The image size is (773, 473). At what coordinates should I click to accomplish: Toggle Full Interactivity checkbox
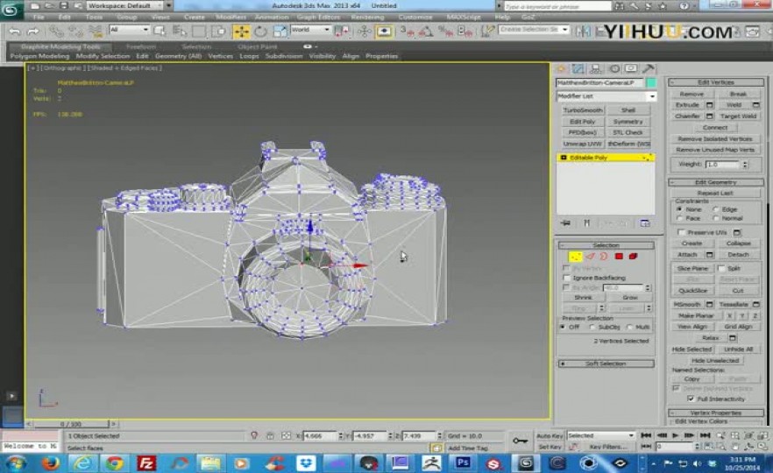point(691,399)
